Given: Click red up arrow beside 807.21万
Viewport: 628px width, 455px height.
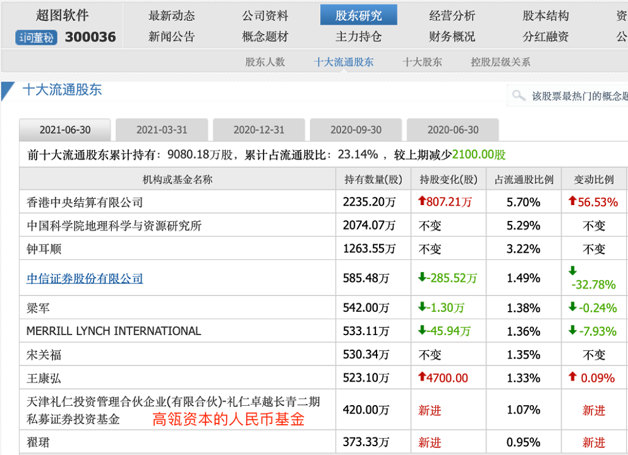Looking at the screenshot, I should coord(422,202).
